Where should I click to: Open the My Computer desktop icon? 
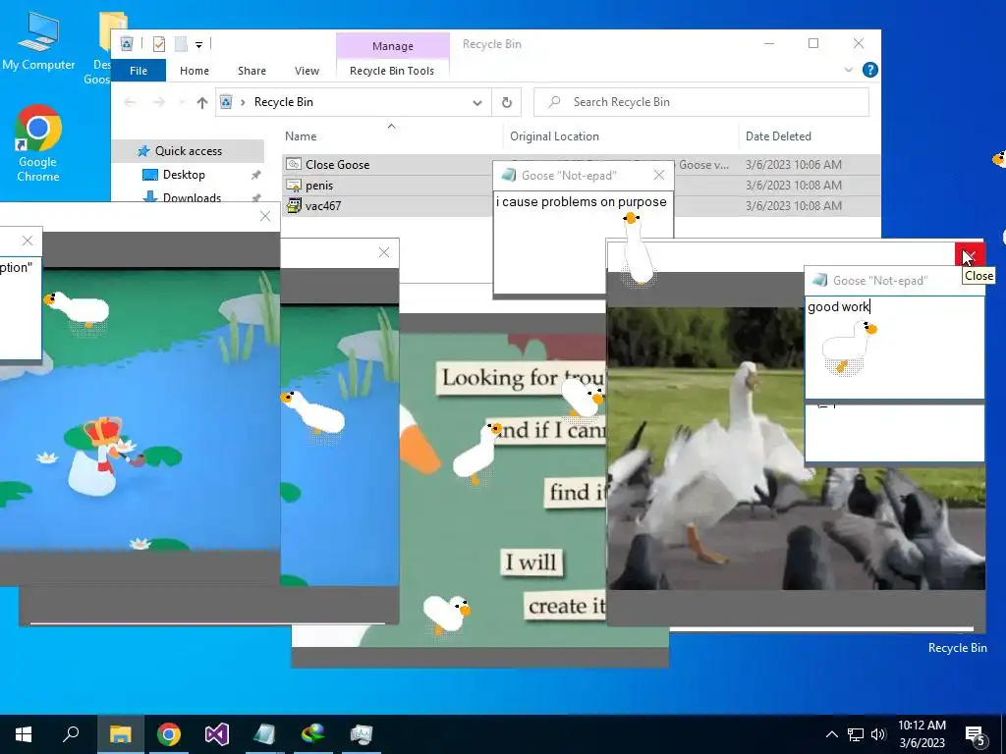[38, 41]
